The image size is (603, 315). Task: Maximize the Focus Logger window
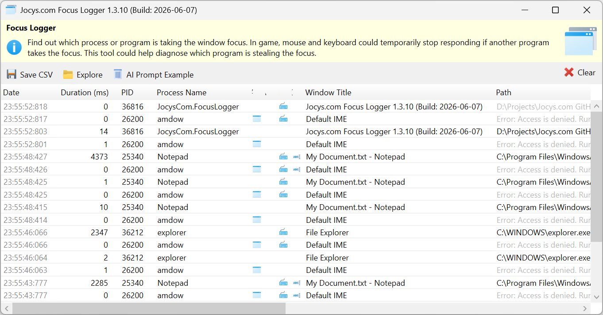point(555,10)
